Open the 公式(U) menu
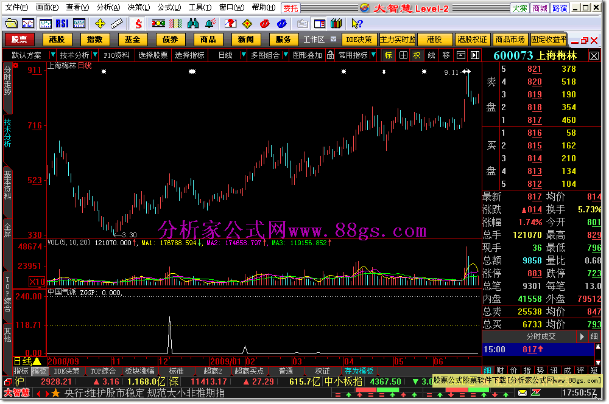609x404 pixels. pos(169,7)
